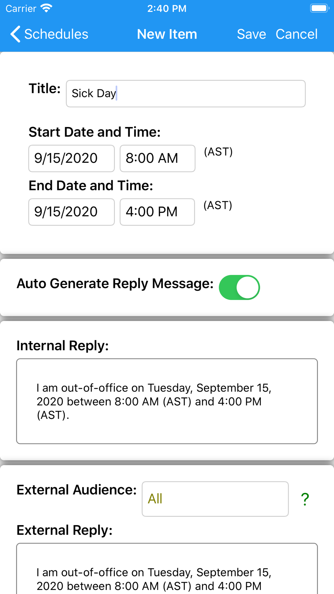Tap the Wi-Fi icon in status bar

(46, 8)
